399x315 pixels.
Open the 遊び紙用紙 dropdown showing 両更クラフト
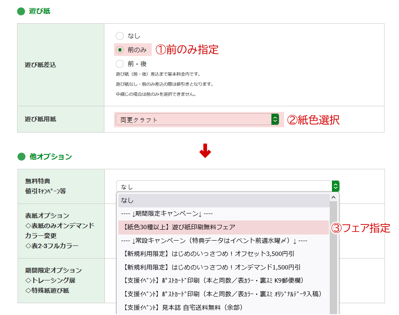click(x=193, y=119)
